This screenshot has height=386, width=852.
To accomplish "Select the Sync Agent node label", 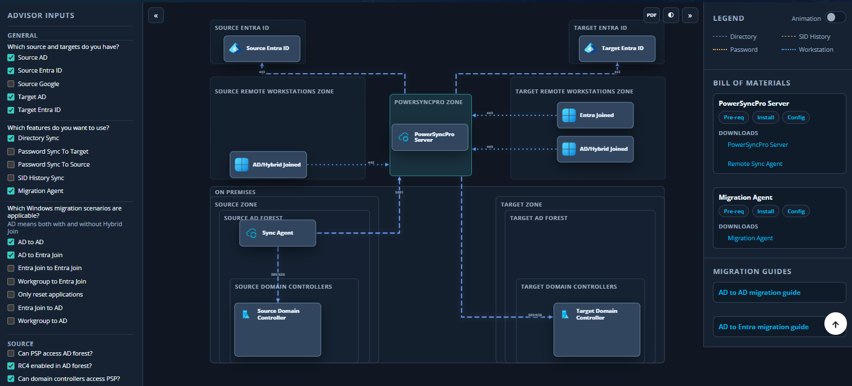I will (278, 233).
